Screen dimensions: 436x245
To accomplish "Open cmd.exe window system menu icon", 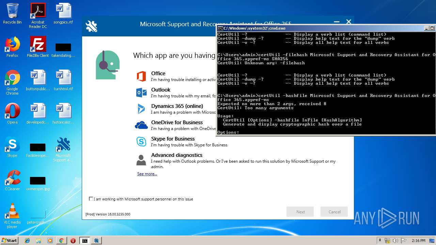I will 220,28.
